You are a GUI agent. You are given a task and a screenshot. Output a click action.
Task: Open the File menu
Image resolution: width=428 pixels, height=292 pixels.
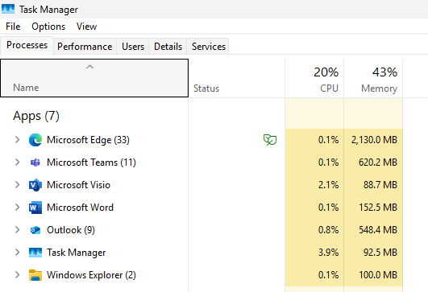[x=13, y=27]
